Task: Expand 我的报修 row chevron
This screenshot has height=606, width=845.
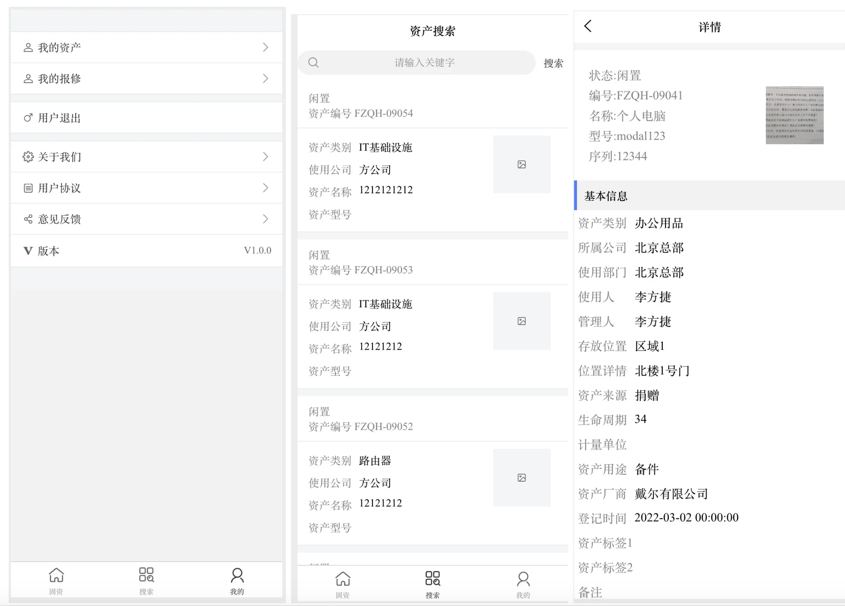Action: (x=266, y=78)
